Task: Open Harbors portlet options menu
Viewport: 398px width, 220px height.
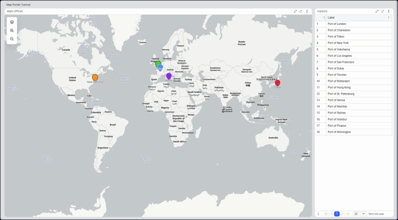Action: 389,11
